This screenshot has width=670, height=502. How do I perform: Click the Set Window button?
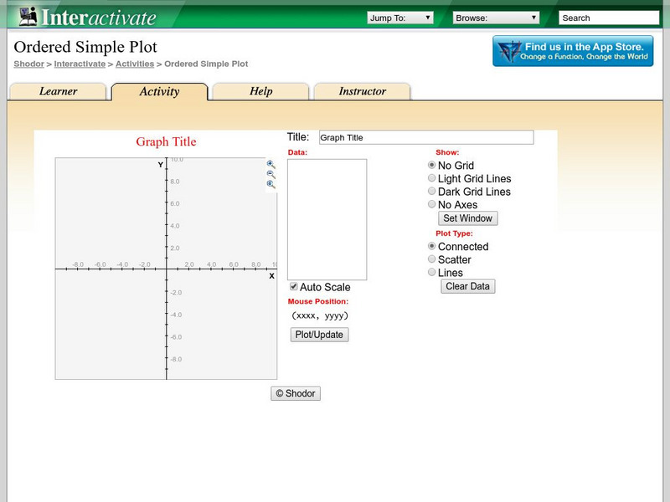coord(469,218)
